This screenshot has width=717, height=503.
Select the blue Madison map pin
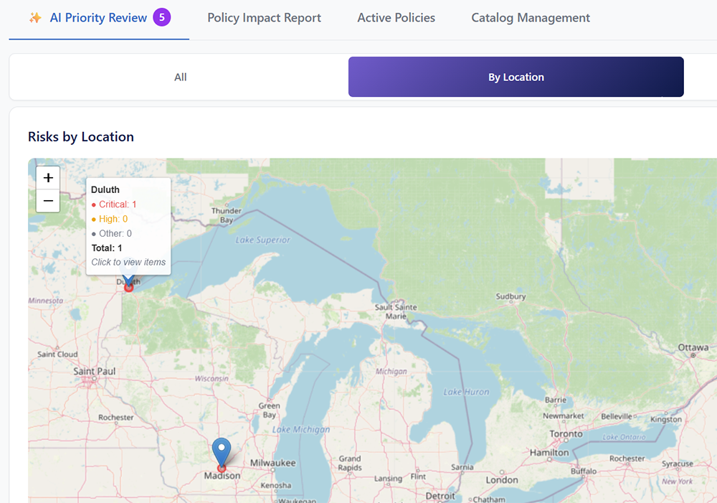tap(222, 451)
